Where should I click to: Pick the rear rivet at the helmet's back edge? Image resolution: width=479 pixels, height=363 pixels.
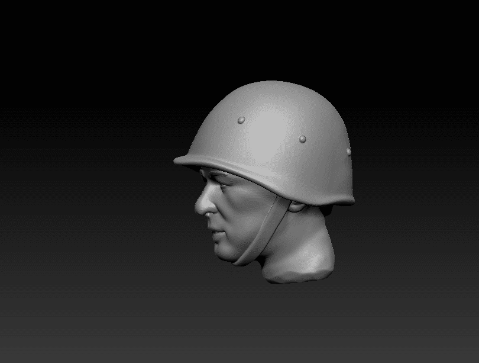348,152
